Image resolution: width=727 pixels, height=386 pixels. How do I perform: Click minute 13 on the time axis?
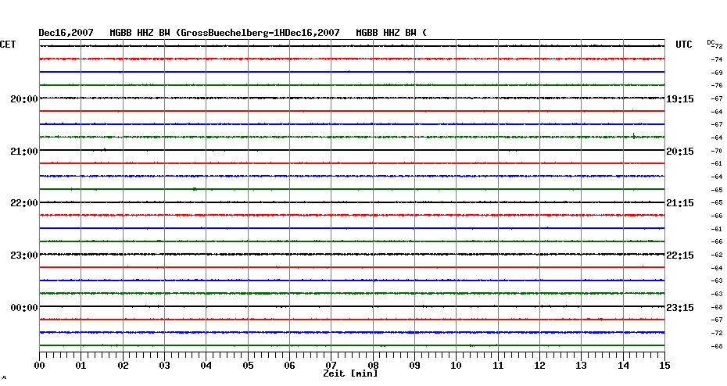pos(582,366)
